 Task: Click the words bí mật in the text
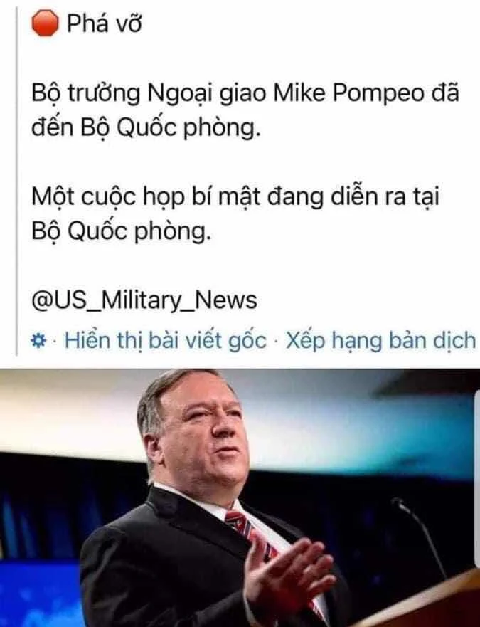tap(226, 197)
